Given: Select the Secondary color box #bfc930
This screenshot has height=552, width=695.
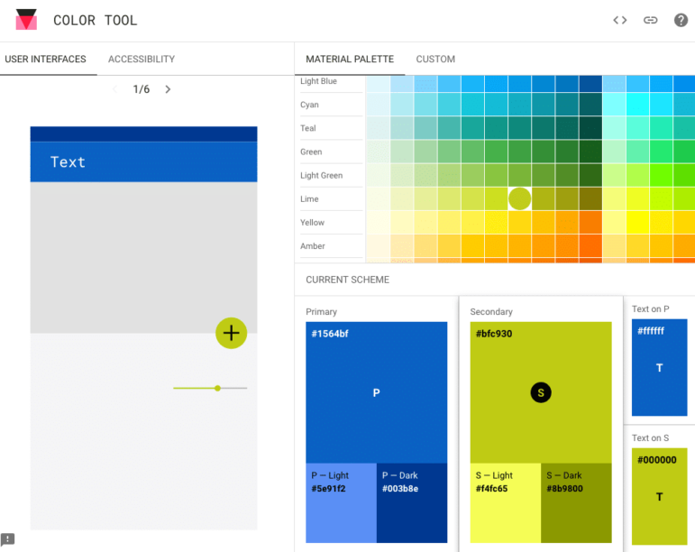Looking at the screenshot, I should pyautogui.click(x=541, y=392).
